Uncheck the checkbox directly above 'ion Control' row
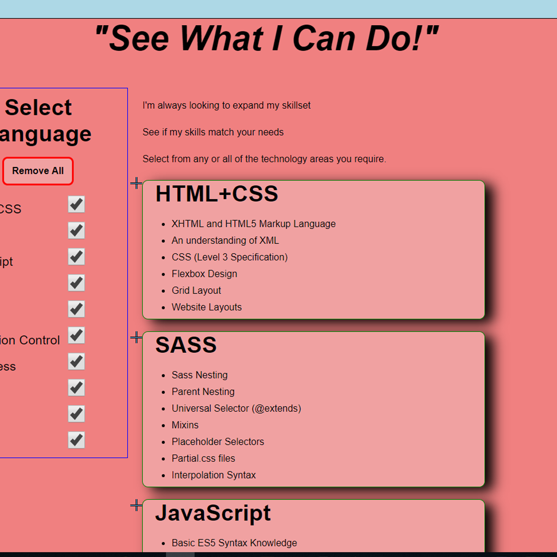Screen dimensions: 557x557 coord(76,309)
